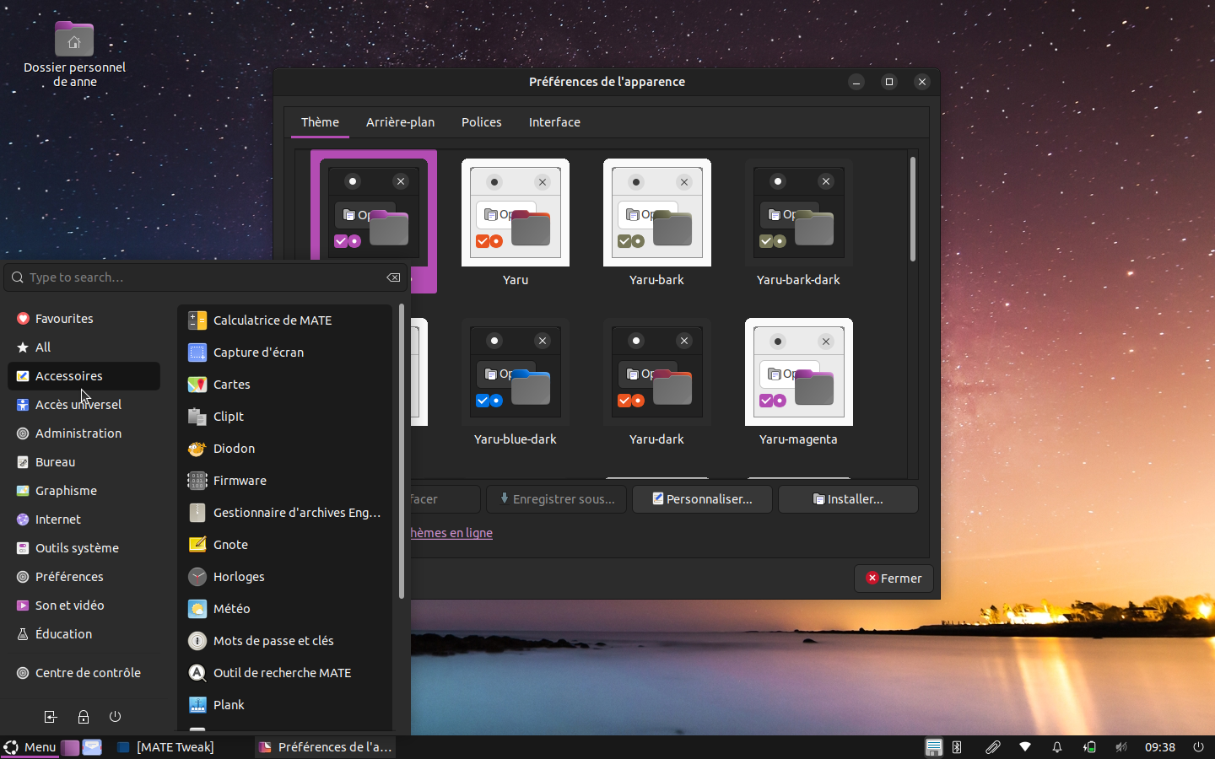
Task: Click the muted volume tray icon
Action: point(1121,747)
